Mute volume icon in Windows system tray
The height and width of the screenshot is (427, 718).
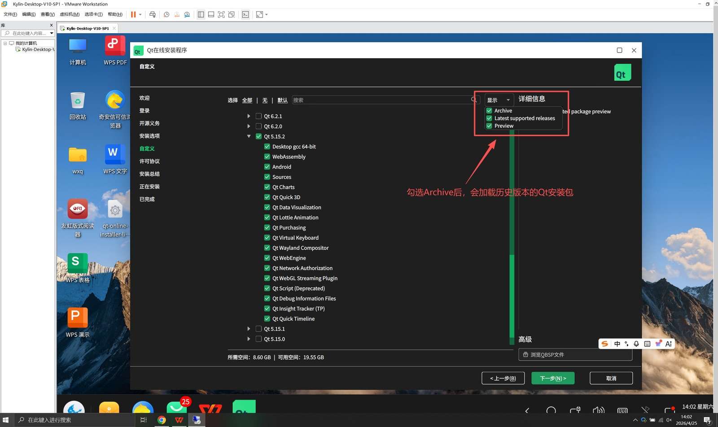coord(669,420)
